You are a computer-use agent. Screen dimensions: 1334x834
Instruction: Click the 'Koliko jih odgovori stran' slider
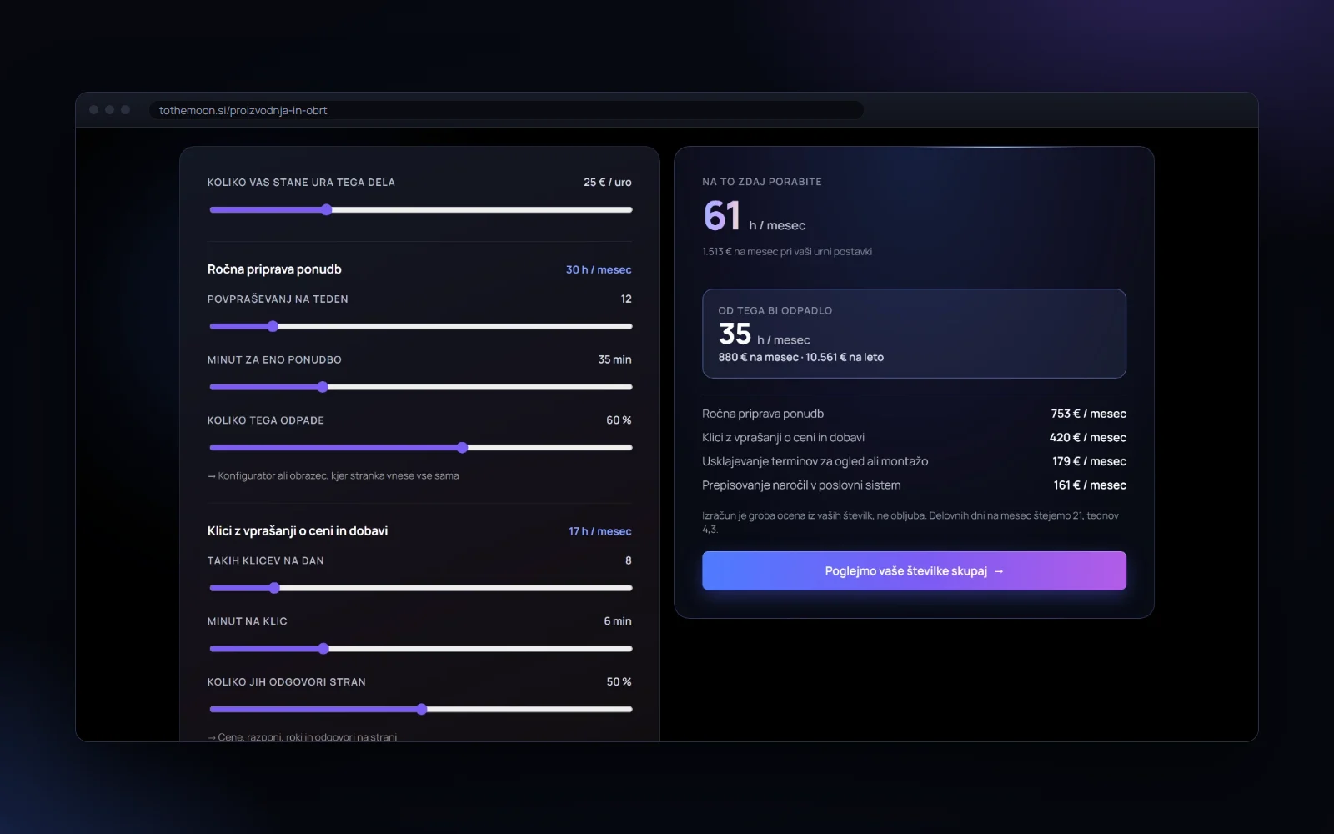(x=421, y=709)
